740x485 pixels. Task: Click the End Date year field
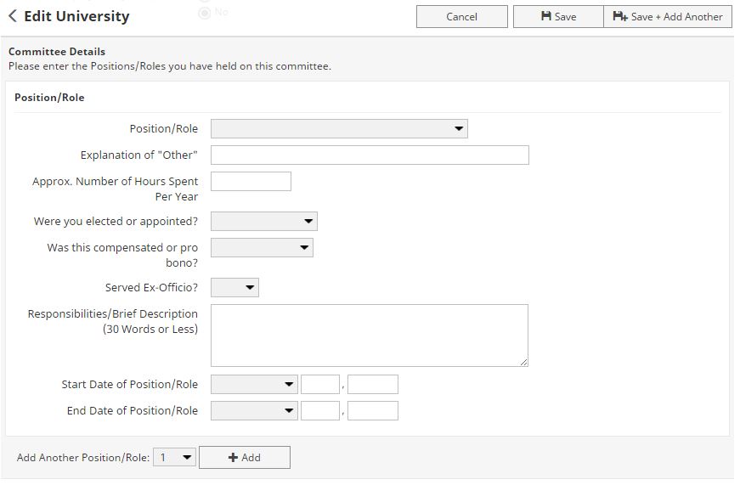click(x=372, y=411)
